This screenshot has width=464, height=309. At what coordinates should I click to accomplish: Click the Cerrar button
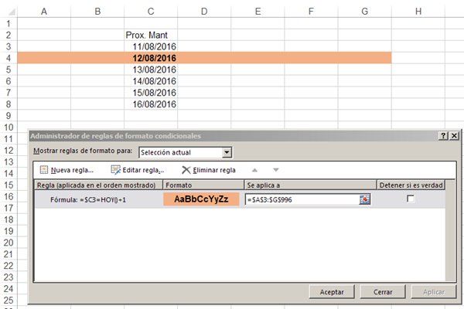tap(383, 292)
